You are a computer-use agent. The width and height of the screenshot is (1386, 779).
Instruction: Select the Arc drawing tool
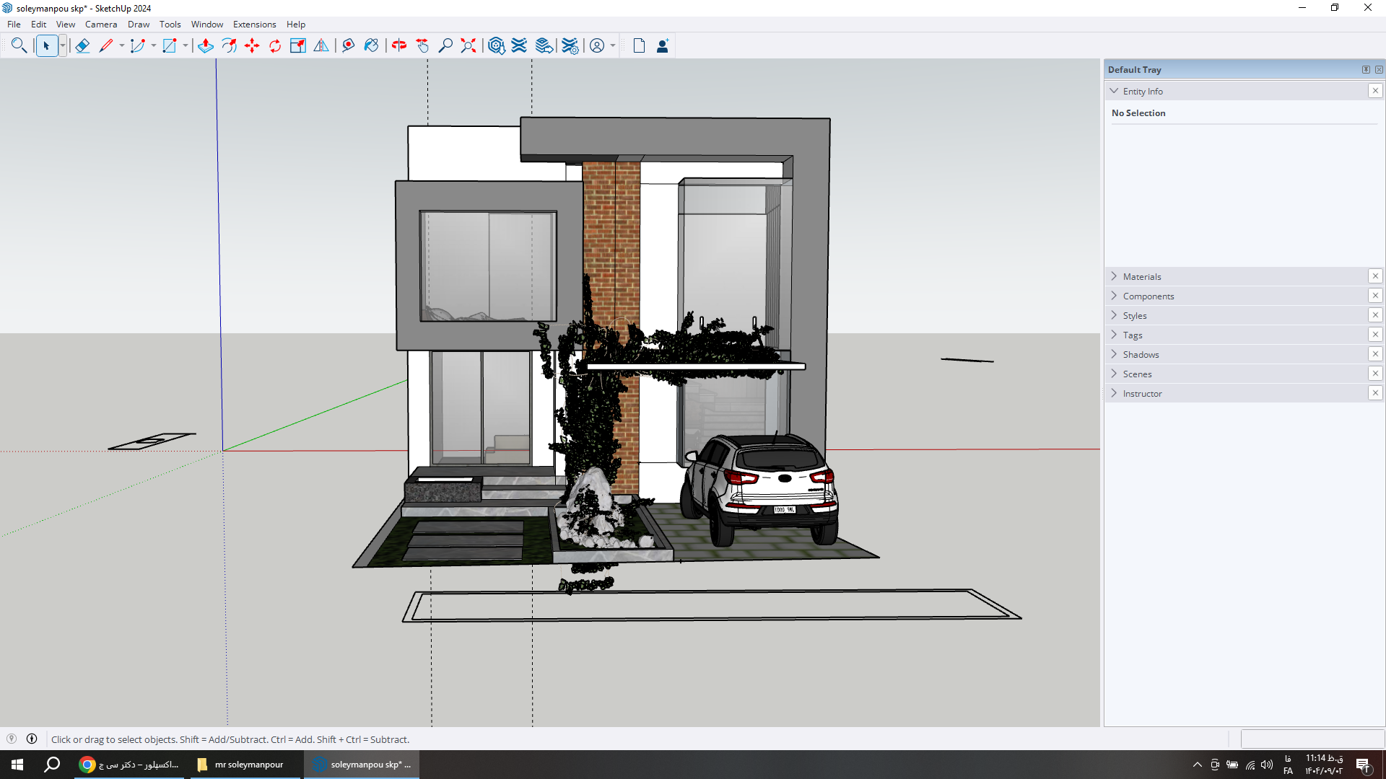pyautogui.click(x=137, y=45)
